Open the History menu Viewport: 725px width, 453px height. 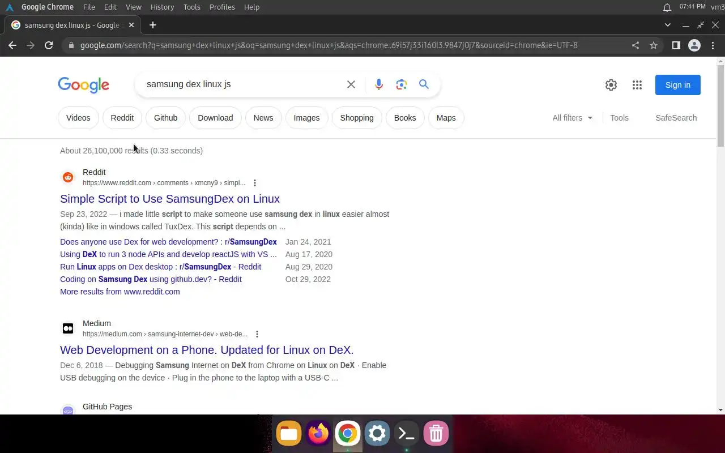click(x=163, y=7)
